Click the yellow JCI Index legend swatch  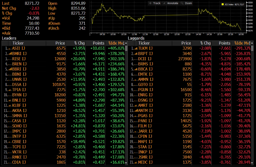point(223,4)
